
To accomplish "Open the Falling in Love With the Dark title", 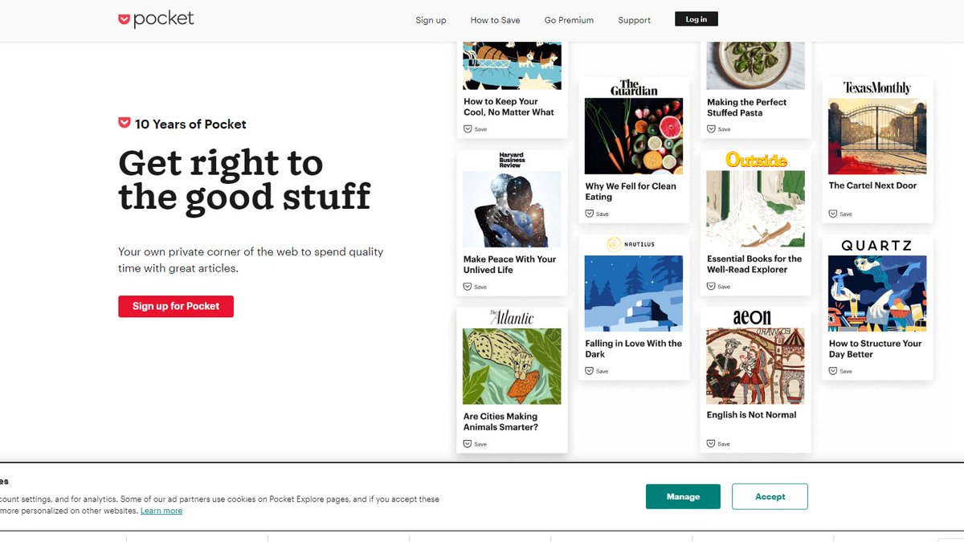I will tap(633, 348).
